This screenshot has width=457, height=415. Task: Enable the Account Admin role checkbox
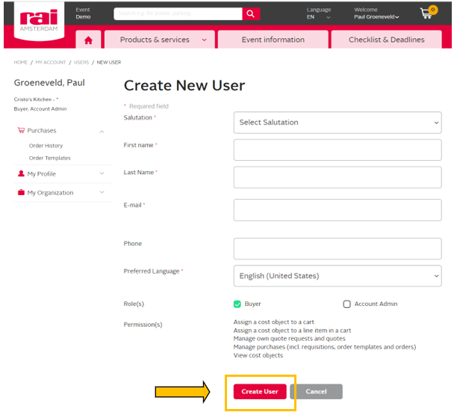pos(346,304)
